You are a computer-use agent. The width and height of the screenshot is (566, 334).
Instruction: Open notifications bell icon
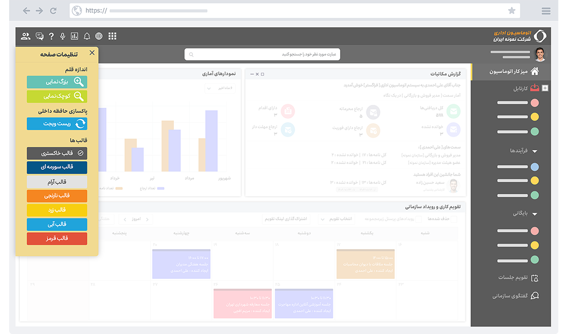[x=87, y=36]
